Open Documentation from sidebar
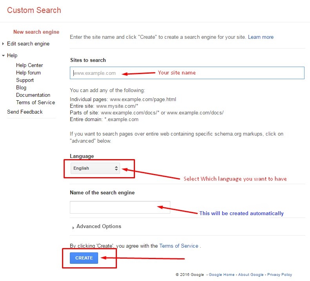Screen dimensions: 310x281 pyautogui.click(x=33, y=95)
